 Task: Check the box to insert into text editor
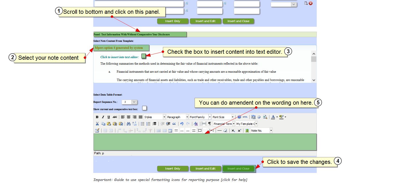coord(144,56)
